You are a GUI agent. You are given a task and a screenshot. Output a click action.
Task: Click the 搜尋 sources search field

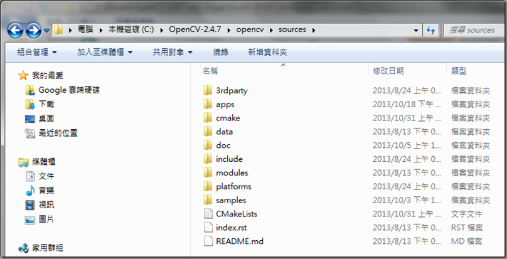click(474, 30)
